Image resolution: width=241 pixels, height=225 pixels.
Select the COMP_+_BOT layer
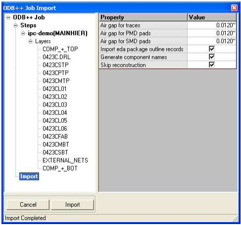coord(60,169)
